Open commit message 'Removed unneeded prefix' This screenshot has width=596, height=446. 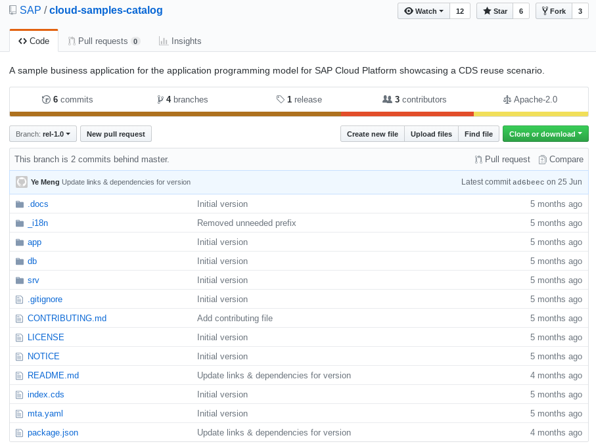[246, 223]
